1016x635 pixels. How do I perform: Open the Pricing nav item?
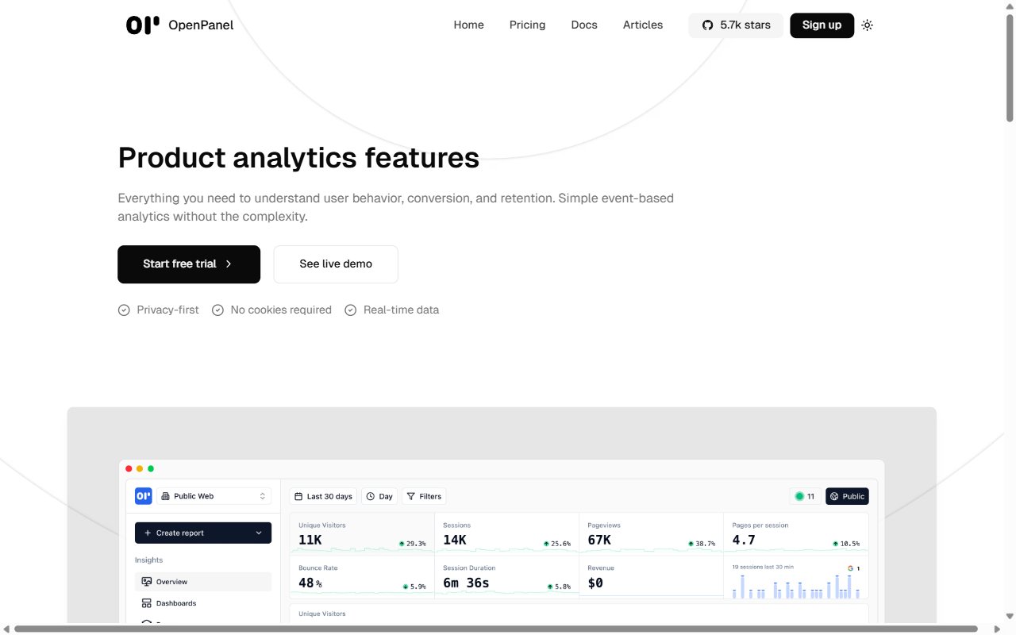coord(527,25)
